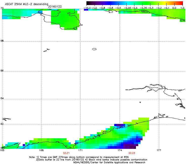Click the color bar label '-0.4'

pyautogui.click(x=134, y=8)
